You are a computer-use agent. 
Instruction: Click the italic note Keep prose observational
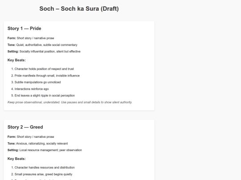70,102
